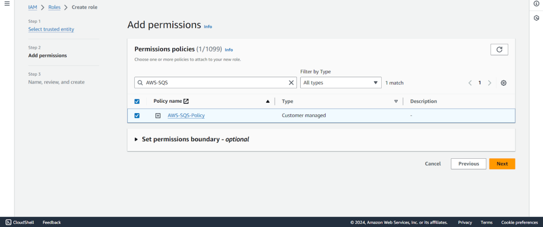Go to next page of policies

[x=489, y=83]
